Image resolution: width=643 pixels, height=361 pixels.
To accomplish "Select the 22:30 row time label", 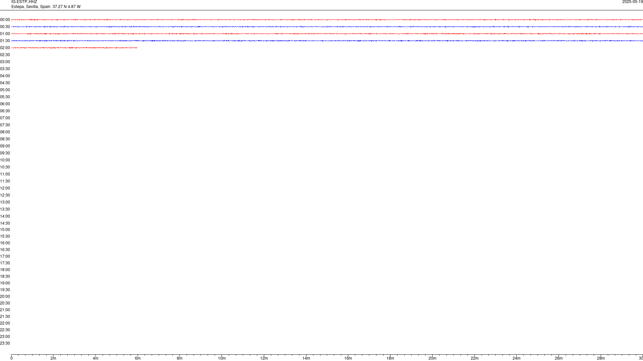I will pyautogui.click(x=5, y=330).
